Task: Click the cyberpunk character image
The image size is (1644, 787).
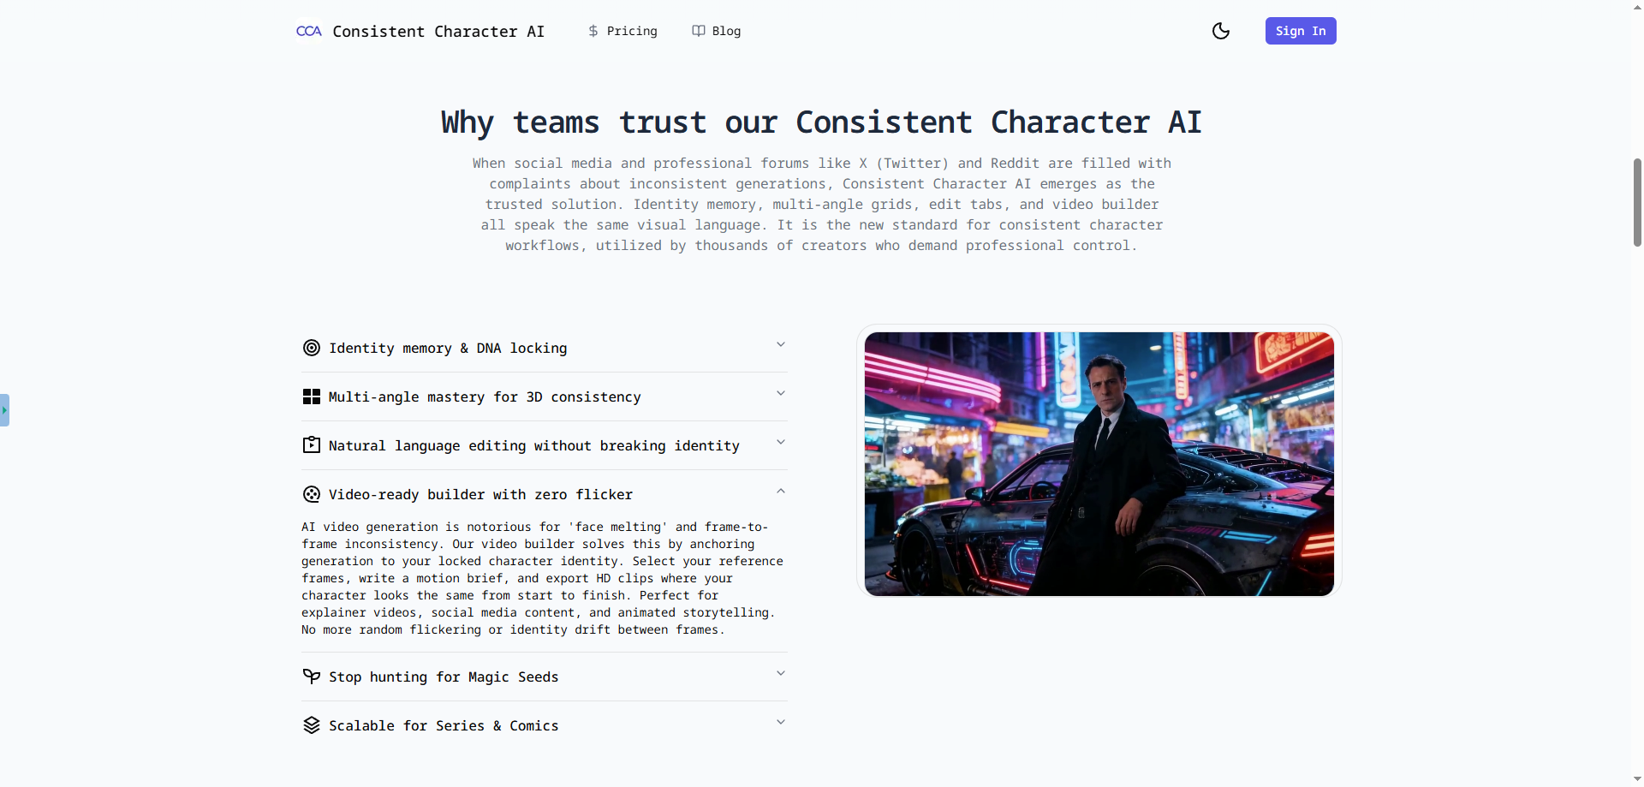Action: [x=1099, y=463]
